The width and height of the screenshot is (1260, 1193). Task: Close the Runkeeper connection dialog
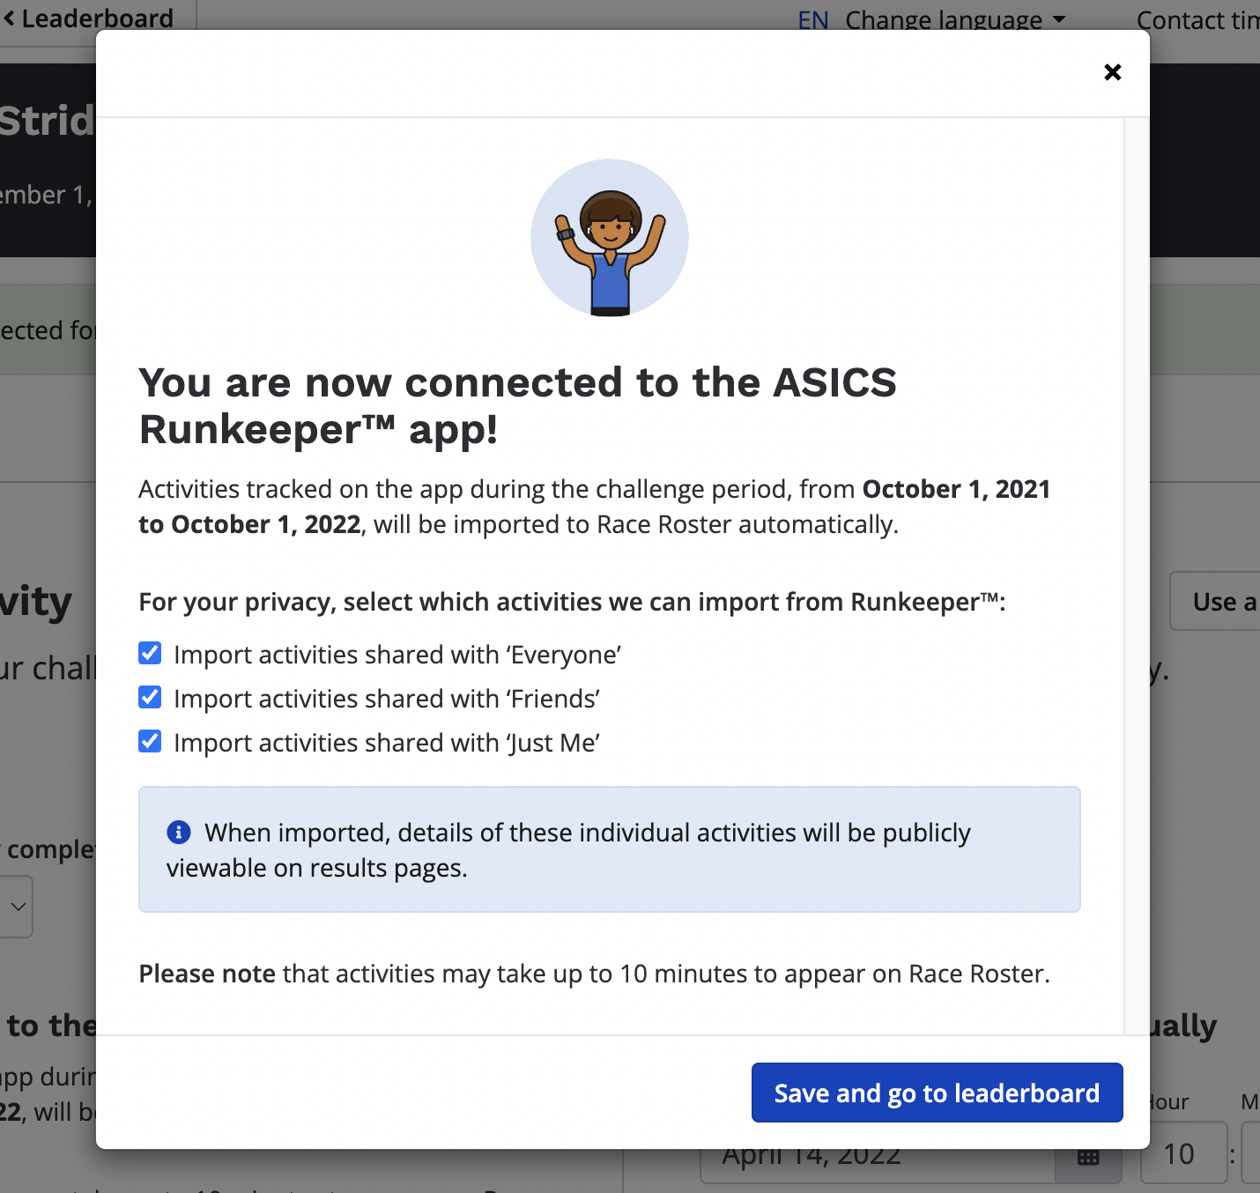coord(1112,72)
